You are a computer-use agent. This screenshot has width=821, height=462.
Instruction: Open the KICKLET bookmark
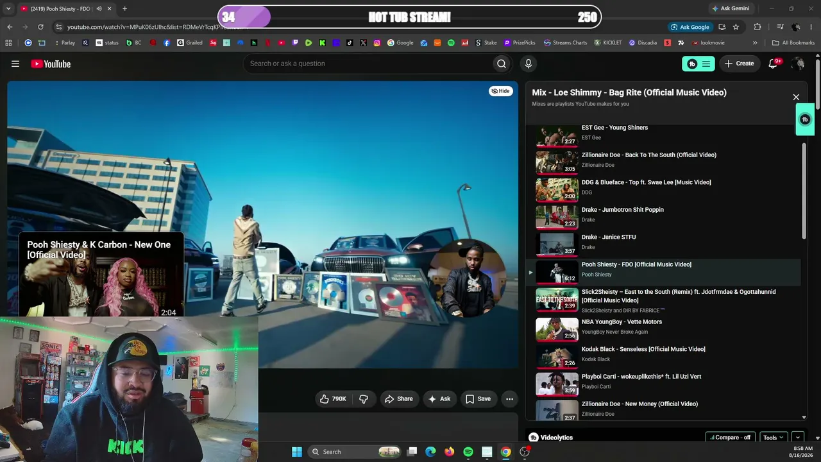point(608,43)
